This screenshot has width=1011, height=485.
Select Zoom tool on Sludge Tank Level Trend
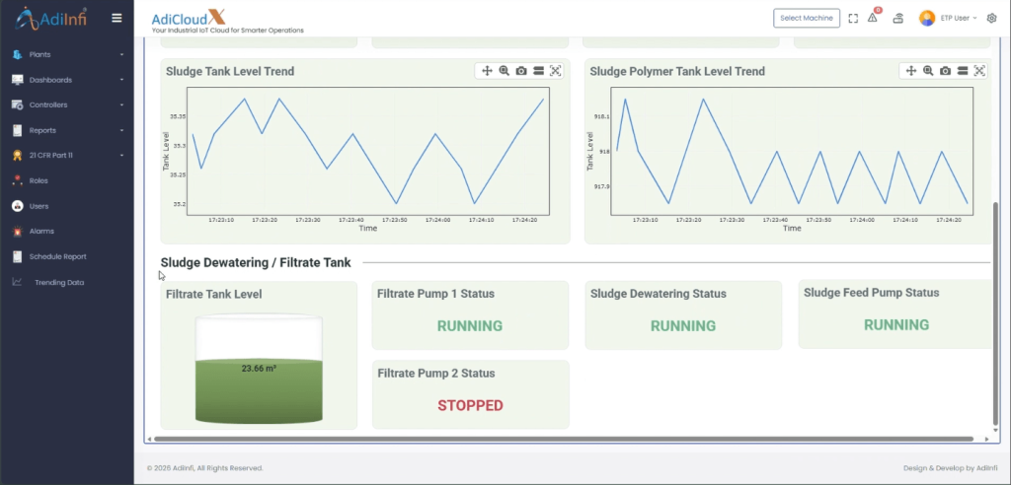505,71
